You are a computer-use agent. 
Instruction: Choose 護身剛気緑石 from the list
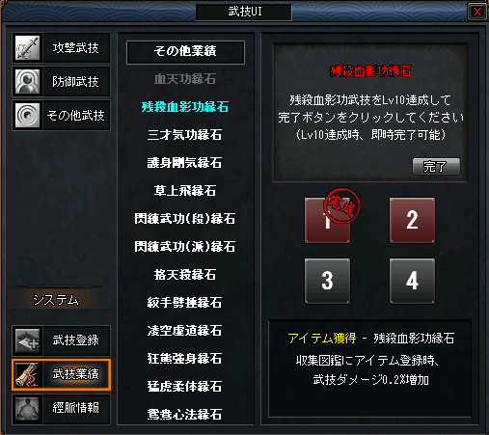click(184, 163)
